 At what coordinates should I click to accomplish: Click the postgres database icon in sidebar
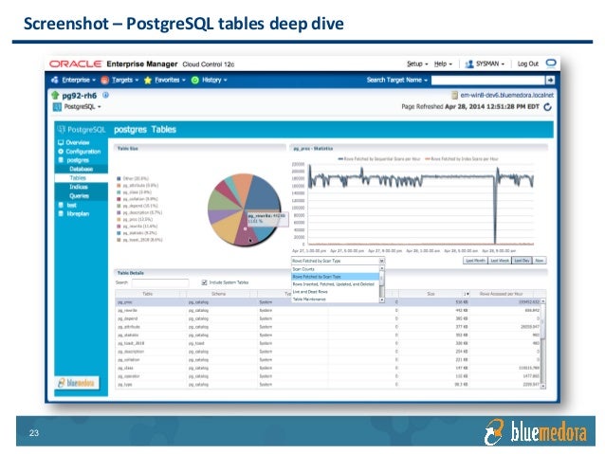pyautogui.click(x=61, y=160)
